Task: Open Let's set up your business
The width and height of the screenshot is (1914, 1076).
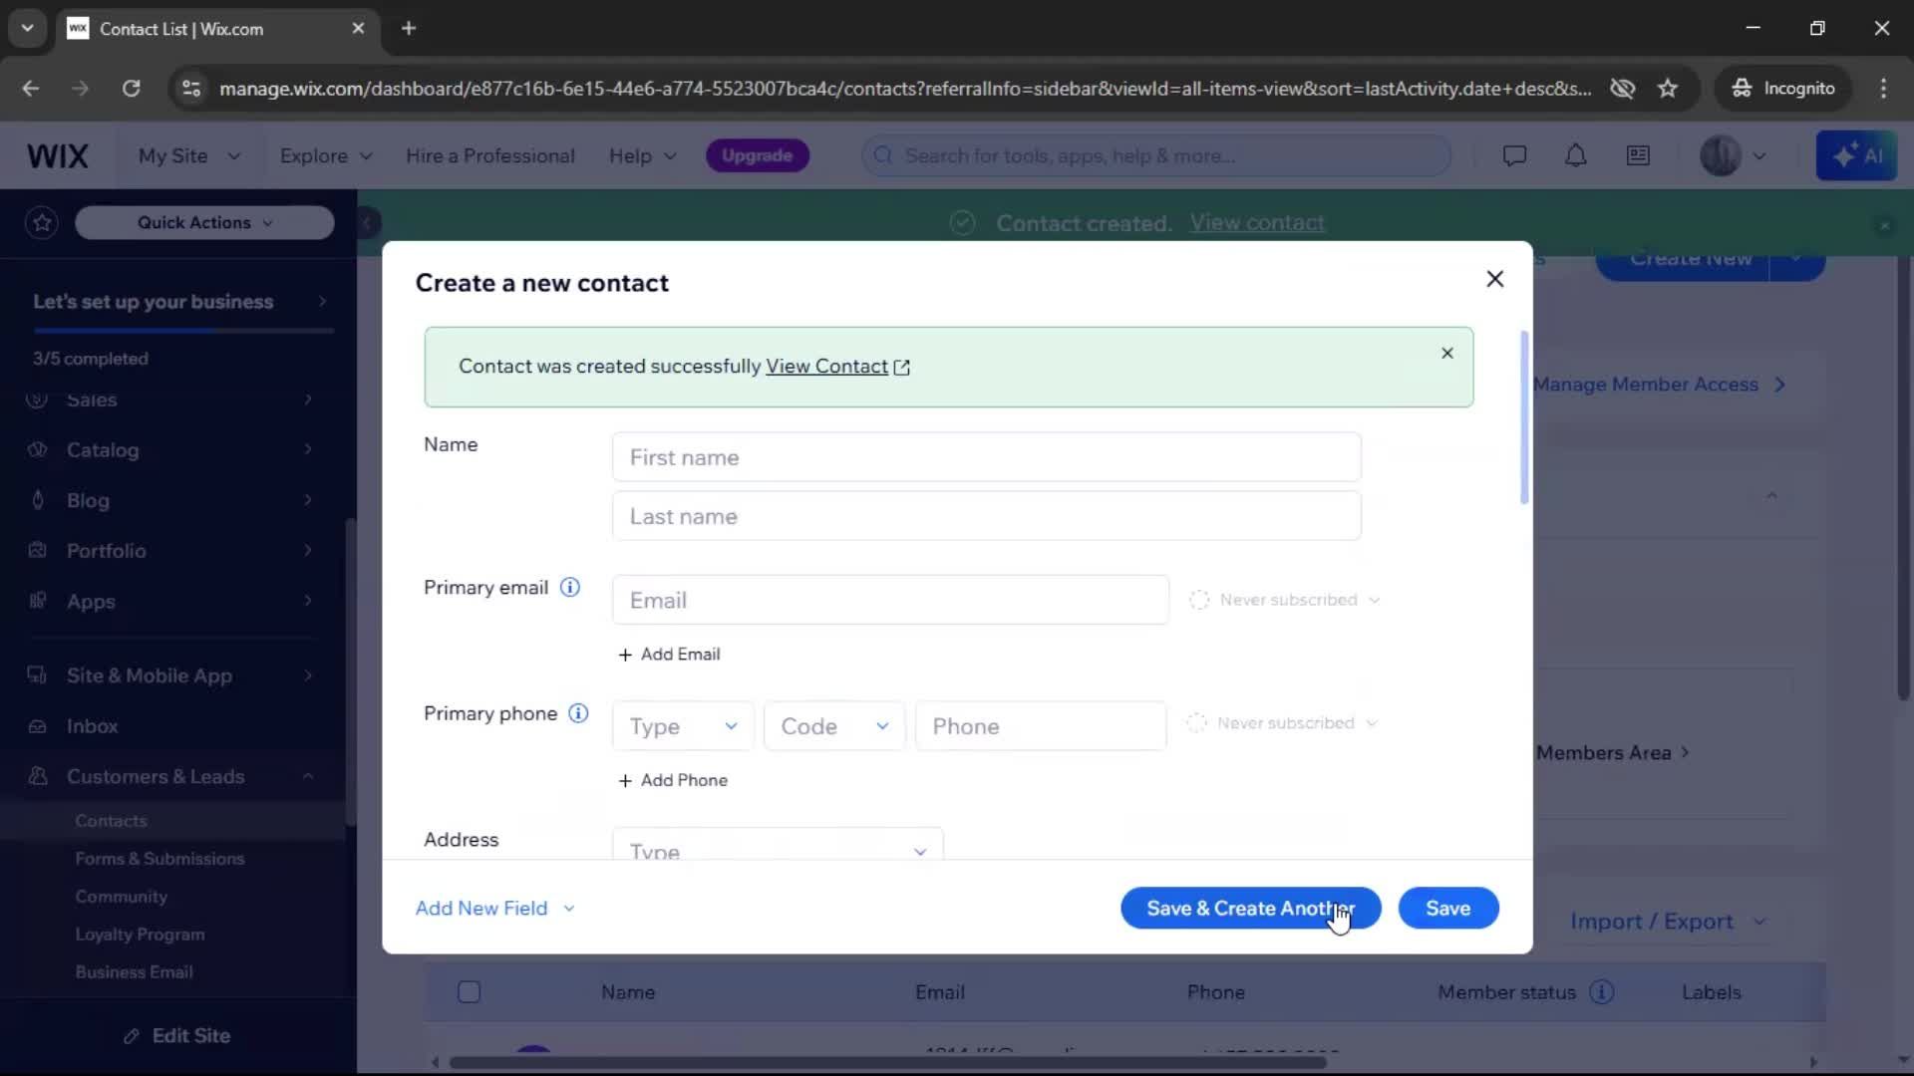Action: pos(179,301)
